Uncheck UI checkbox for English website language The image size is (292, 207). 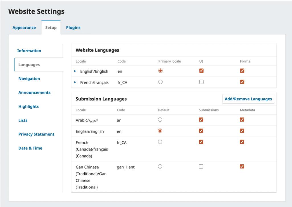coord(201,71)
